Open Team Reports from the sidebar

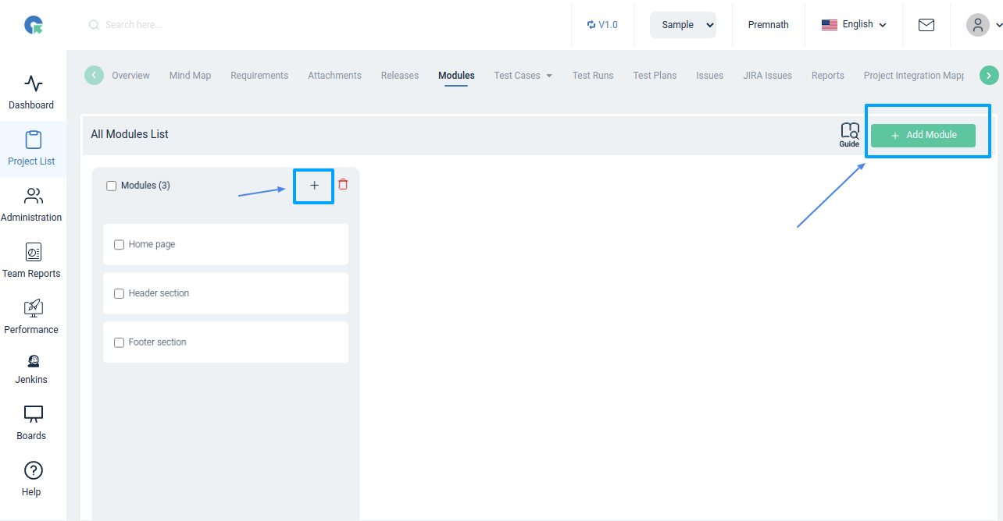pos(32,261)
